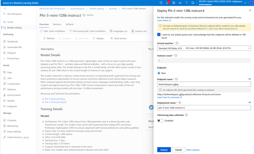
Task: Show info for Endpoint name field
Action: point(176,79)
